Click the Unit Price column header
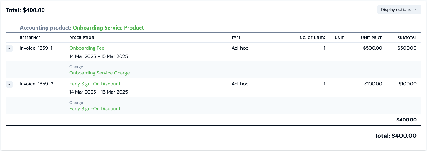This screenshot has width=427, height=151. [371, 38]
